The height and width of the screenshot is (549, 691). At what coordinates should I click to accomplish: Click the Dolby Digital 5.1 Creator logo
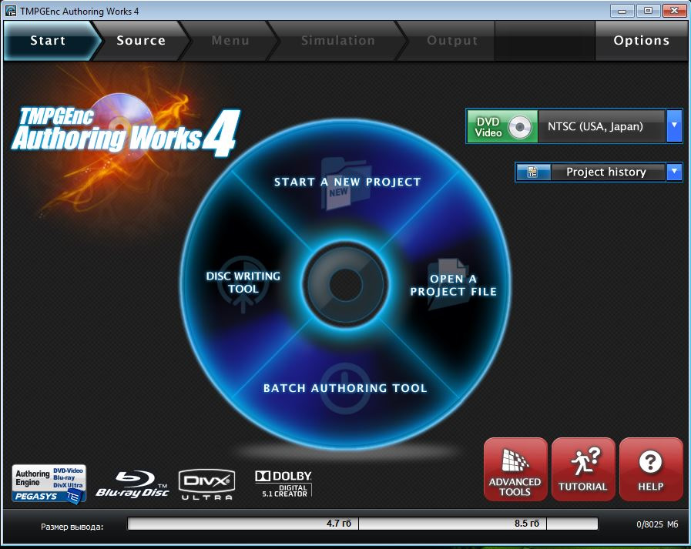(283, 484)
